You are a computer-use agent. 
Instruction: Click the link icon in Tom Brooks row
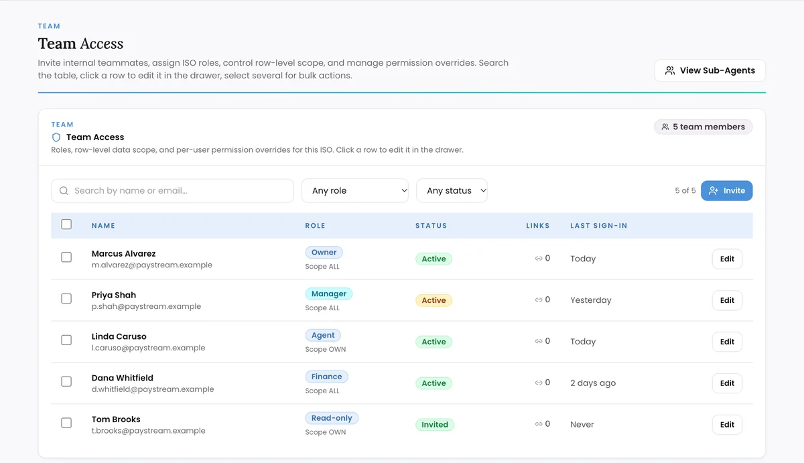click(539, 424)
